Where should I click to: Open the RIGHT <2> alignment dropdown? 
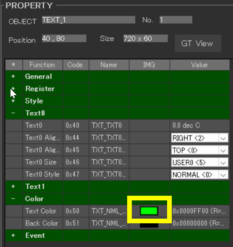223,138
